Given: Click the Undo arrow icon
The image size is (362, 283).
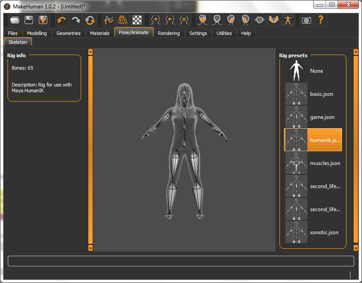Looking at the screenshot, I should point(62,20).
